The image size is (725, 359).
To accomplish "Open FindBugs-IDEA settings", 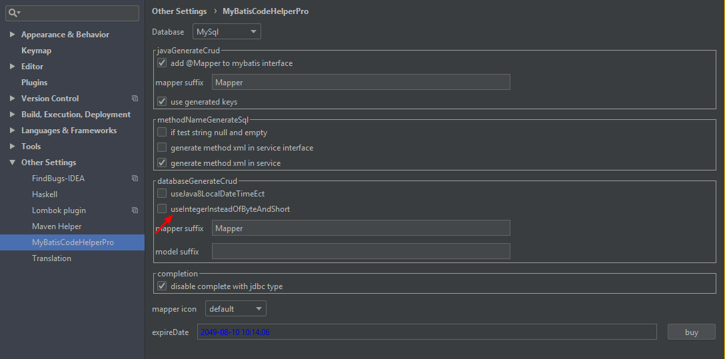I will pyautogui.click(x=58, y=179).
